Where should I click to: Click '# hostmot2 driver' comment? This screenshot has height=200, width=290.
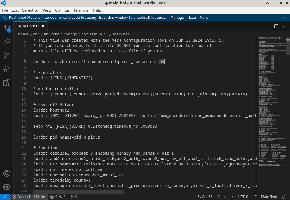[x=54, y=105]
